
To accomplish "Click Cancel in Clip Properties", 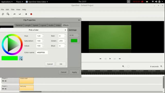I will [64, 72].
